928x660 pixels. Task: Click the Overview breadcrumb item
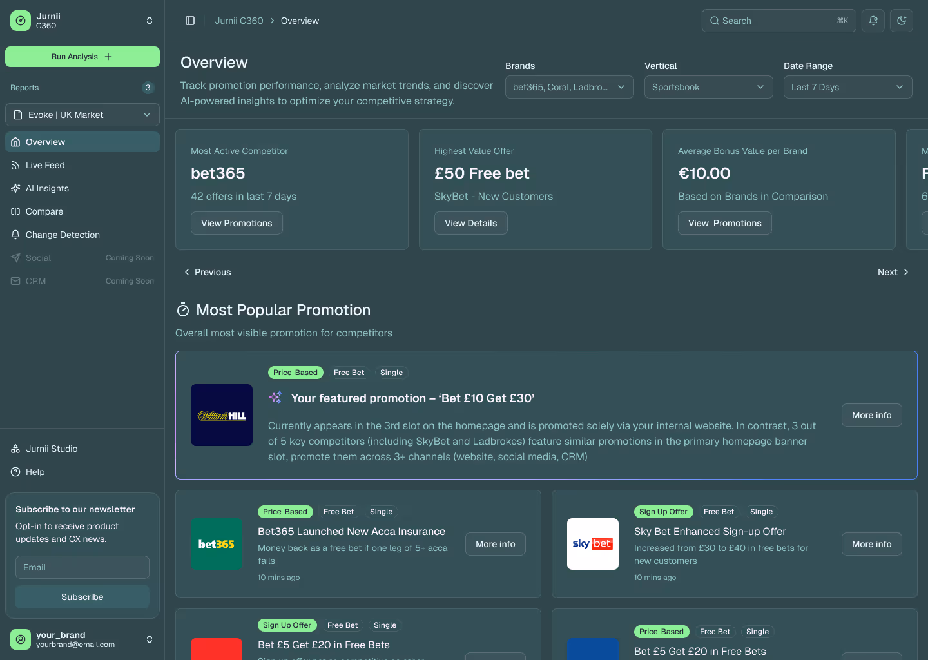pos(300,21)
